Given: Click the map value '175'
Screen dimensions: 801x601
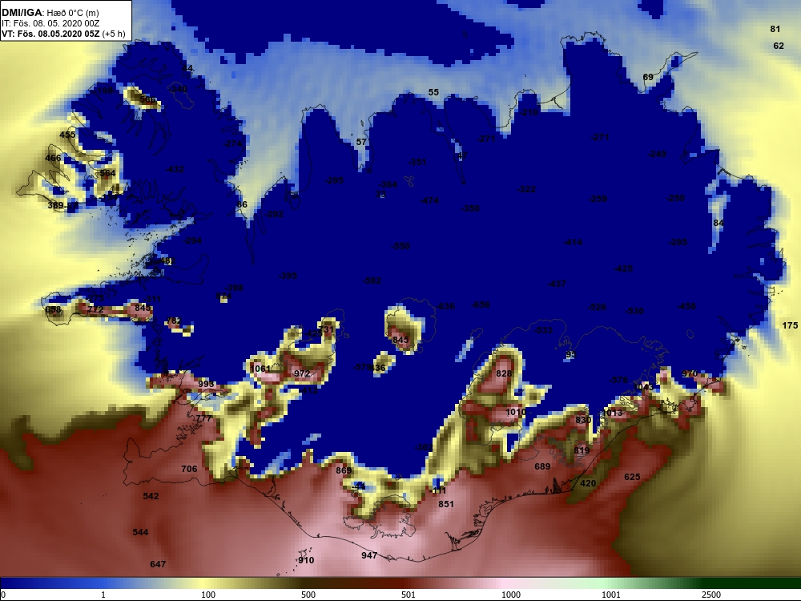Looking at the screenshot, I should click(x=790, y=325).
